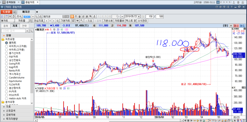Screen dimensions: 247x122
Task: Click the 관심지표 button
Action: [39, 21]
